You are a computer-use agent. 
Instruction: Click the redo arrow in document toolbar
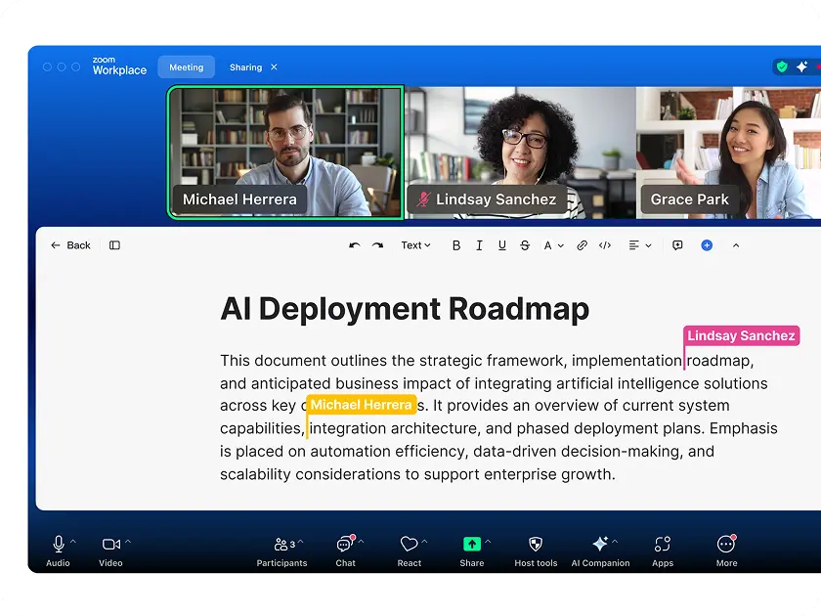pos(377,245)
